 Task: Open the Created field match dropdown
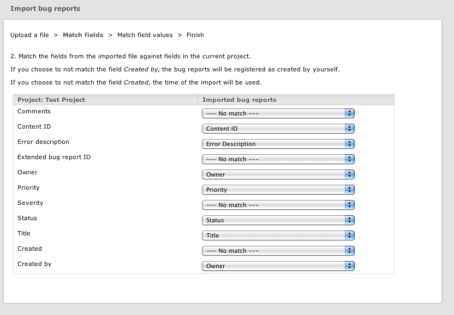[x=278, y=251]
